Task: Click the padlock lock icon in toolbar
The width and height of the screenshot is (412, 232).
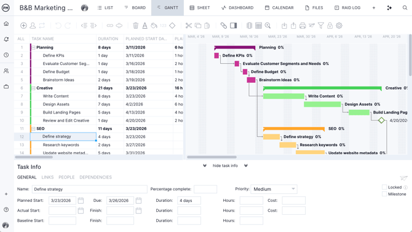Action: click(330, 25)
